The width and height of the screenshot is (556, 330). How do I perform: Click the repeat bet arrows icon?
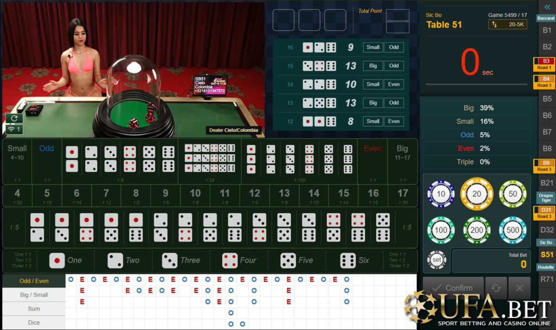[495, 288]
